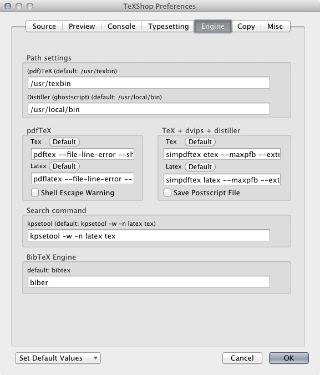Open the Preview tab
The width and height of the screenshot is (320, 375).
[82, 26]
